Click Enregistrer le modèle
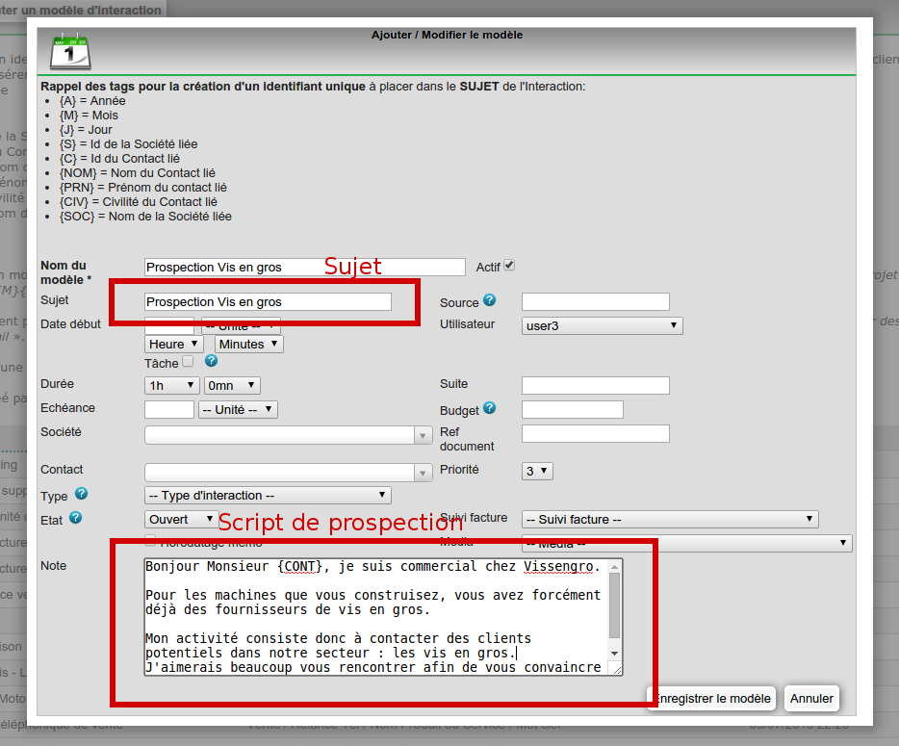 pyautogui.click(x=710, y=698)
